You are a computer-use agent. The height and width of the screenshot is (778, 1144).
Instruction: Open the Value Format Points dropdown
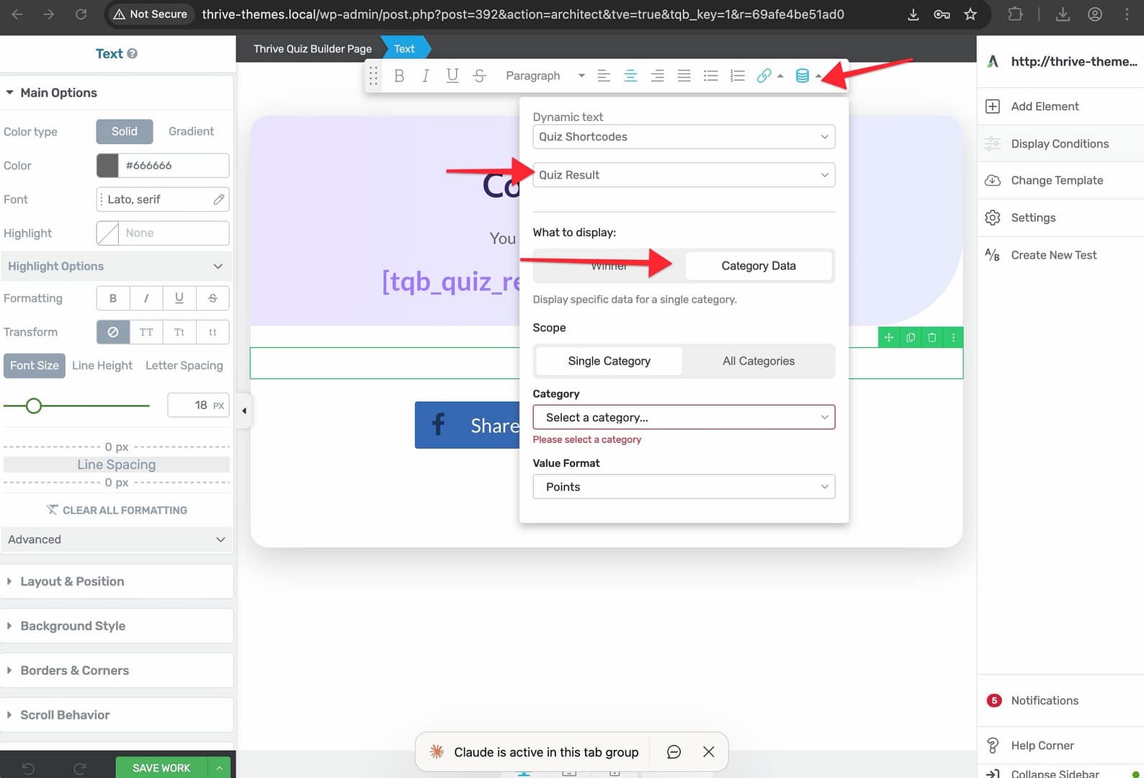[x=683, y=487]
